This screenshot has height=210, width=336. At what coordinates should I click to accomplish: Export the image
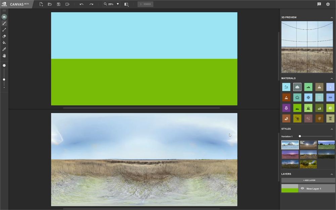click(x=67, y=4)
